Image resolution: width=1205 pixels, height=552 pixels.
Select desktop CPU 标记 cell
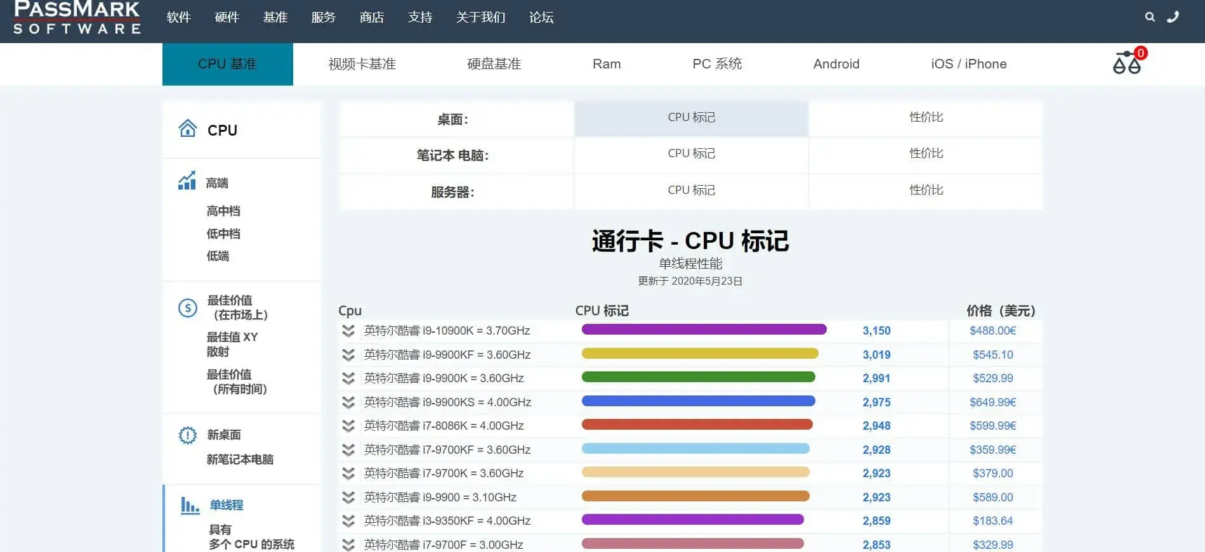click(691, 118)
